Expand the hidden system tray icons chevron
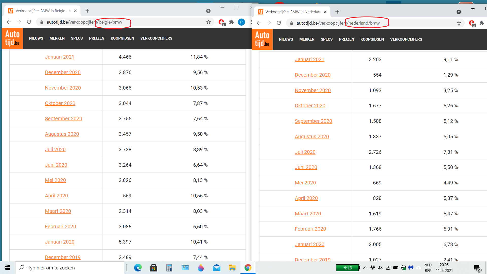Viewport: 487px width, 274px height. click(365, 268)
